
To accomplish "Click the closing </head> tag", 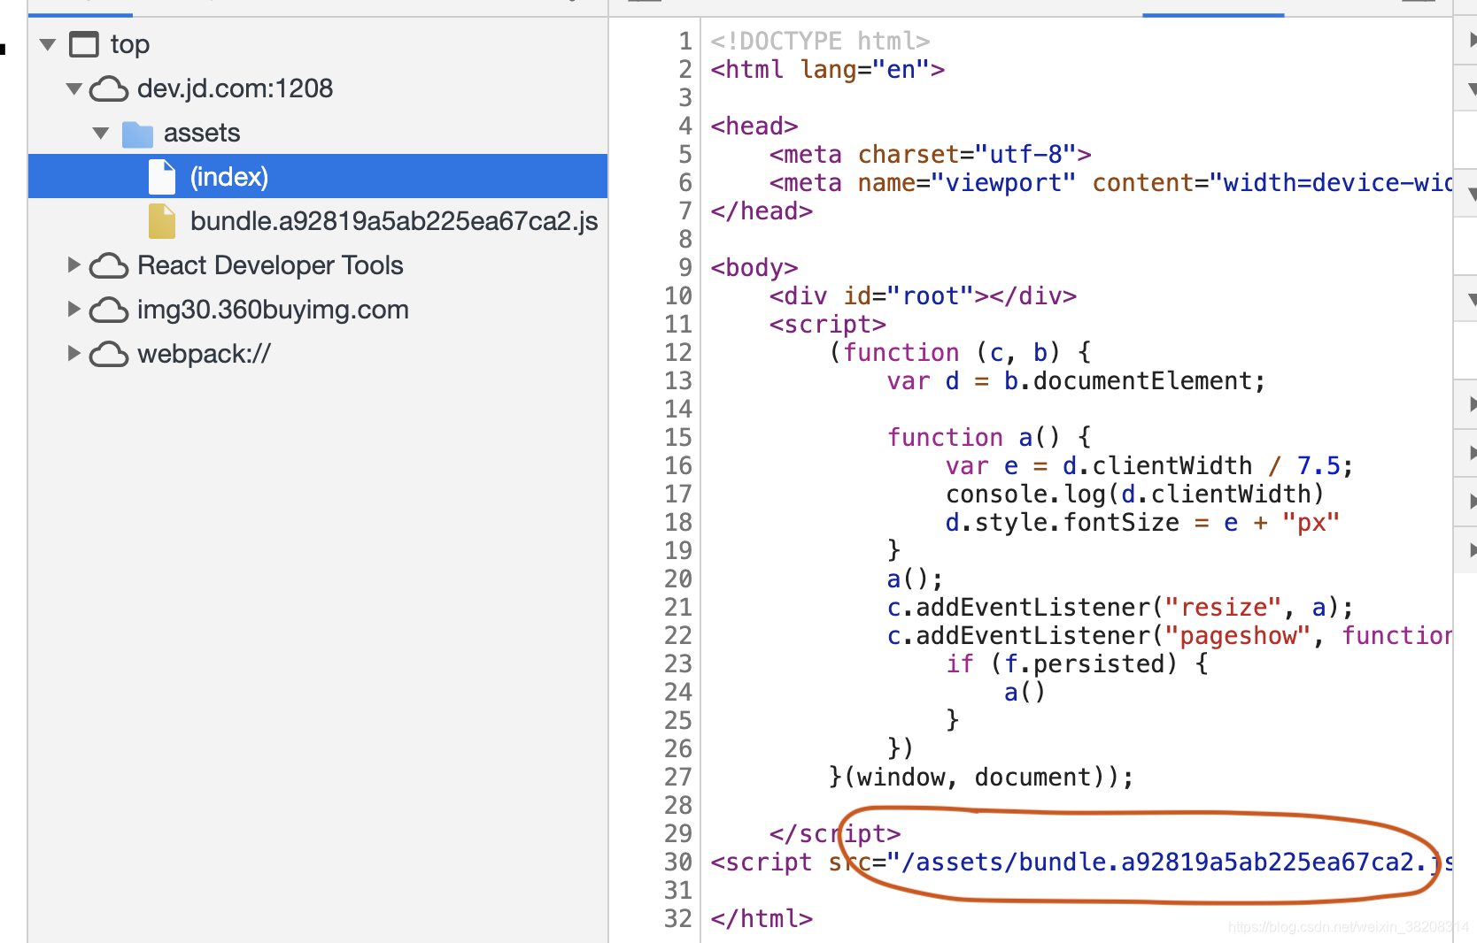I will pos(762,211).
